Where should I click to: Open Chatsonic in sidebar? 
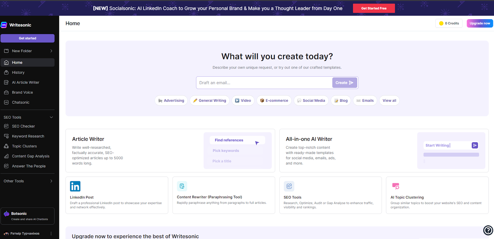pos(27,102)
